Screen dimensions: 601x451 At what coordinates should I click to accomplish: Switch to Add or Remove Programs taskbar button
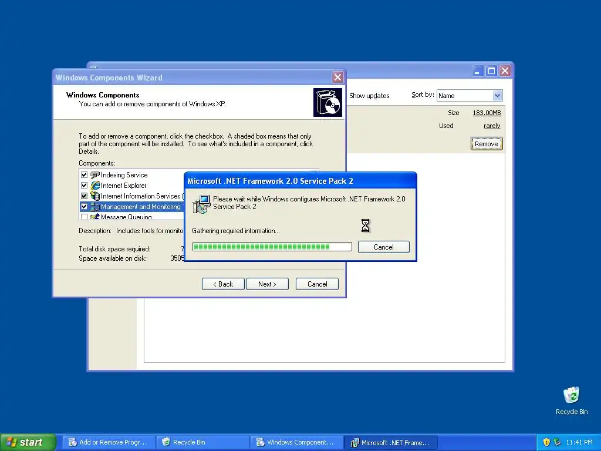click(109, 443)
